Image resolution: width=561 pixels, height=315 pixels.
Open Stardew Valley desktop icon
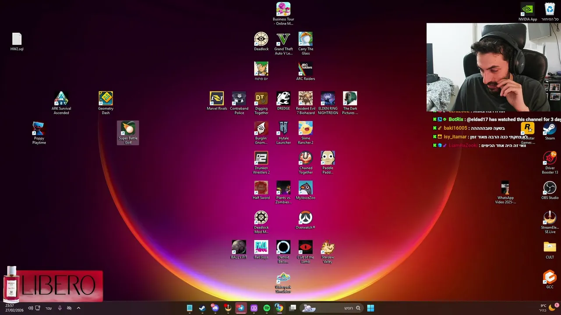pyautogui.click(x=328, y=252)
